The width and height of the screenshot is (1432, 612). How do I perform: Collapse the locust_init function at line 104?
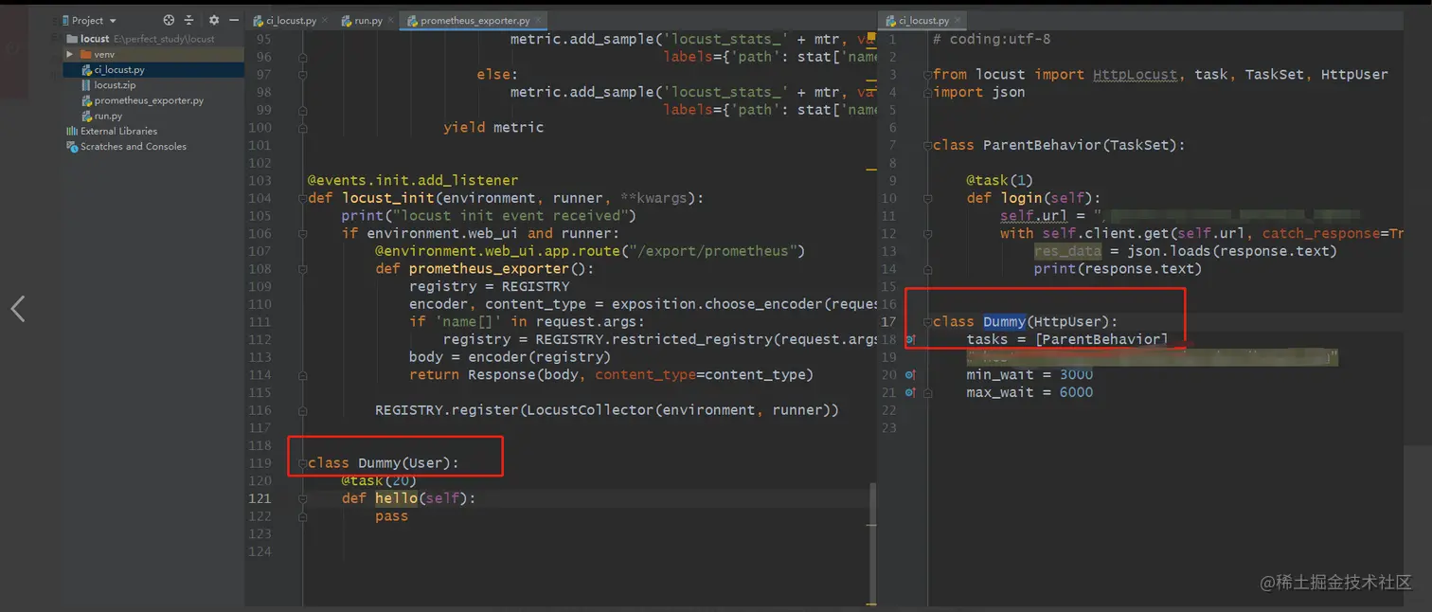[x=302, y=198]
